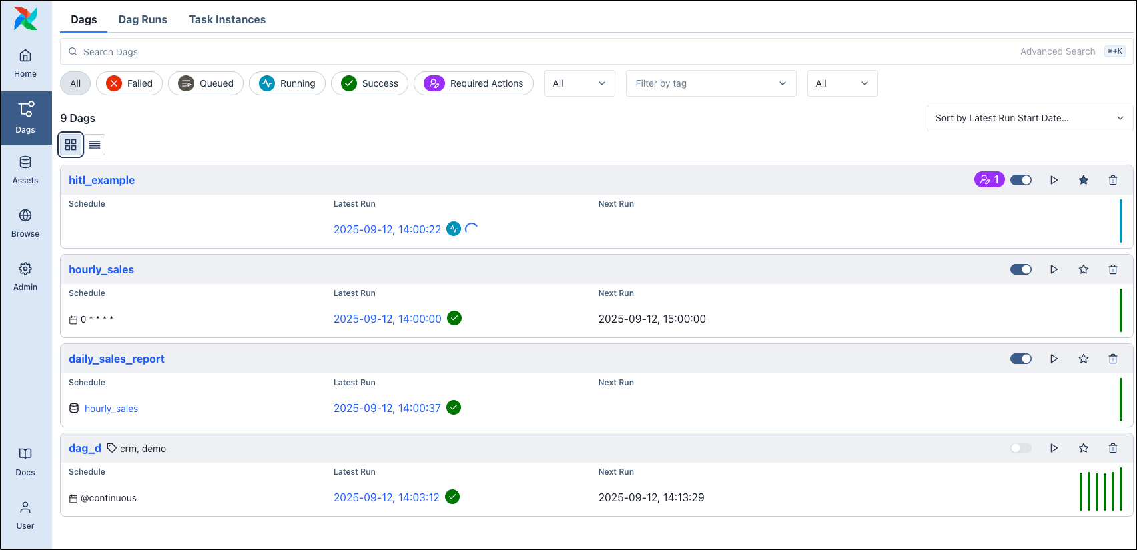Disable the hourly_sales DAG switch
This screenshot has width=1137, height=550.
coord(1020,269)
